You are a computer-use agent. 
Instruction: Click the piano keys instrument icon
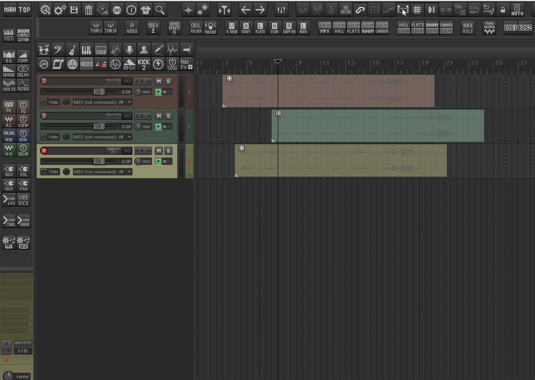[86, 50]
